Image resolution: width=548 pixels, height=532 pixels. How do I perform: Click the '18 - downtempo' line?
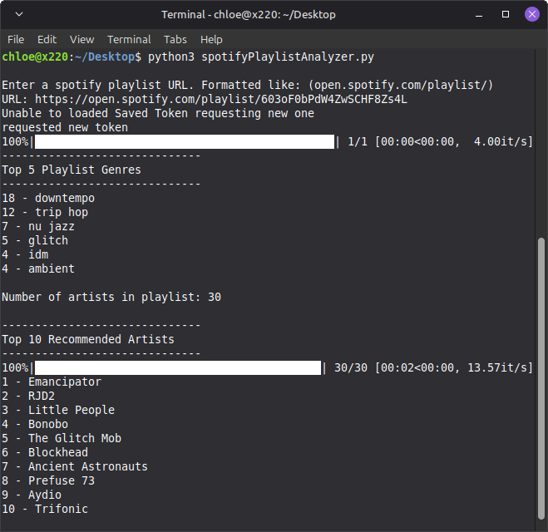(x=48, y=198)
